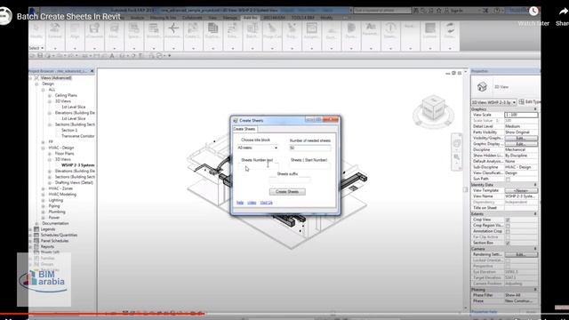Switch to the Analyze ribbon tab
569x320 pixels.
coord(137,18)
